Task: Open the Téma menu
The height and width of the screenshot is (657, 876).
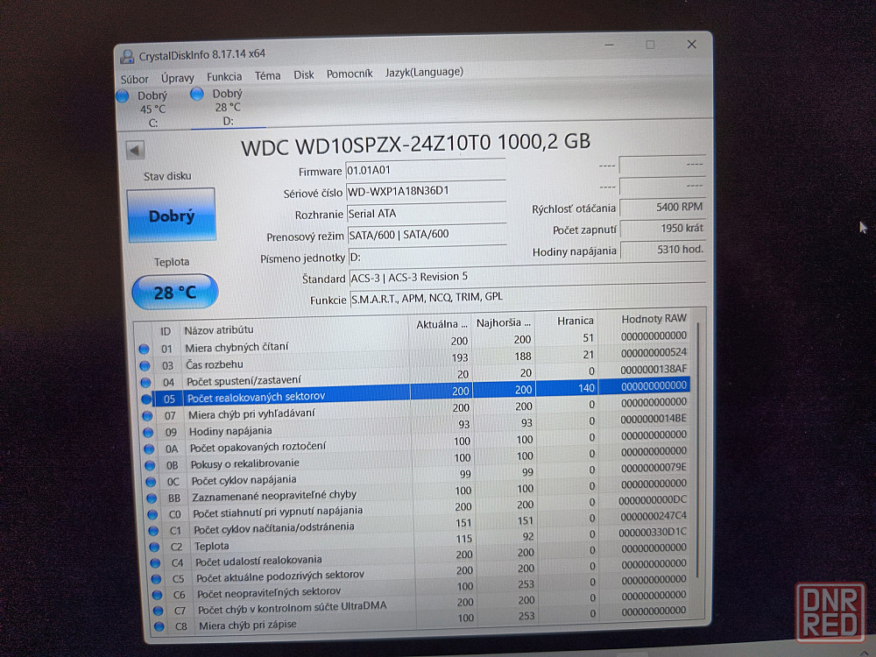Action: point(267,75)
